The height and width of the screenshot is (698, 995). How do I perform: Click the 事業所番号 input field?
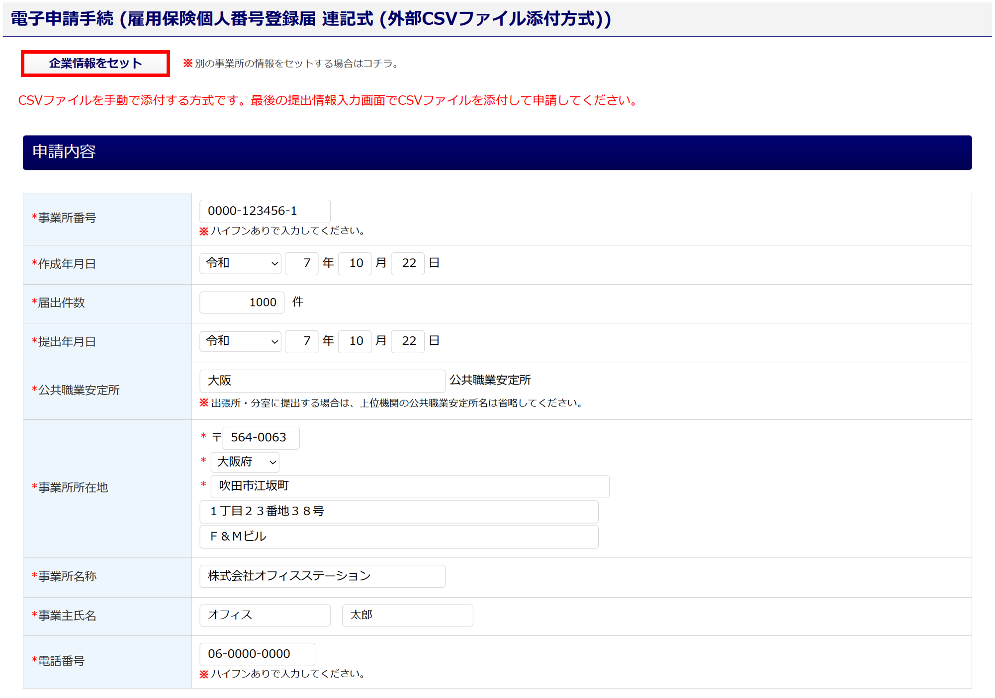pyautogui.click(x=265, y=211)
